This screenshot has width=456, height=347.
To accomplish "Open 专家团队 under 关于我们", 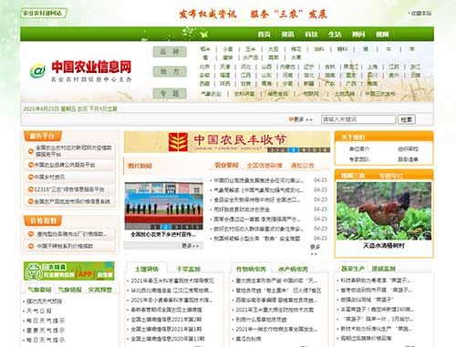I will pos(359,159).
